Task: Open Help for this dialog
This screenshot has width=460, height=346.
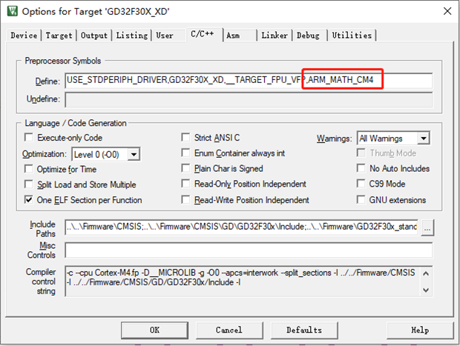Action: pos(420,330)
